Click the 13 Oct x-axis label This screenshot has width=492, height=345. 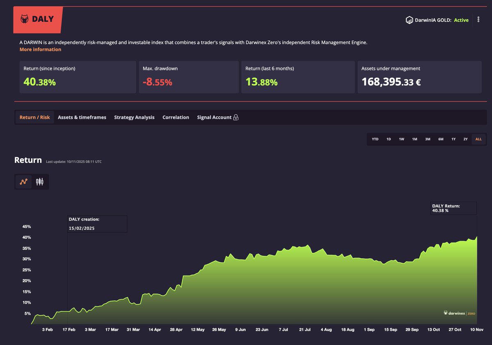point(433,329)
